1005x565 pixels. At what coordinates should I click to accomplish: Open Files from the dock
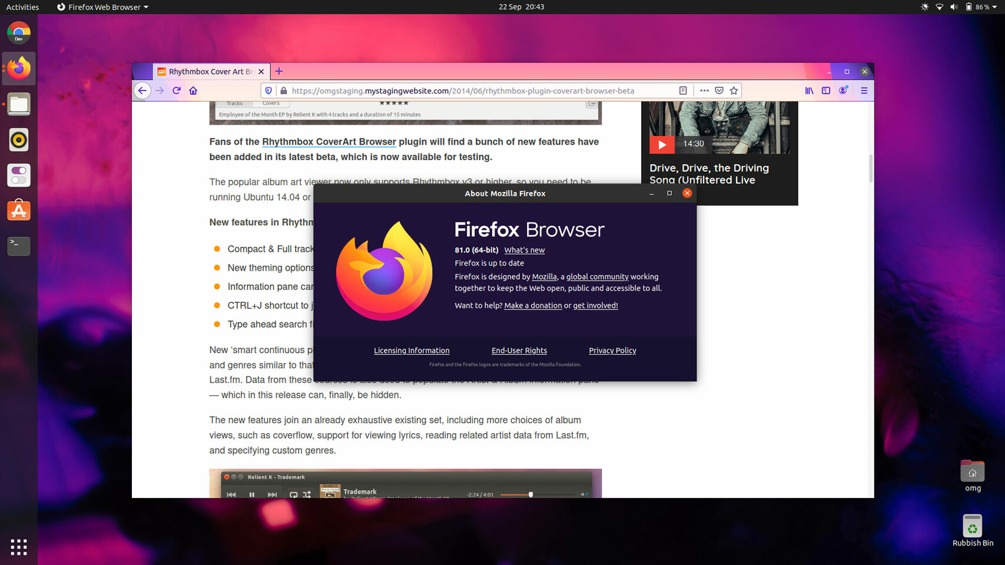point(19,104)
